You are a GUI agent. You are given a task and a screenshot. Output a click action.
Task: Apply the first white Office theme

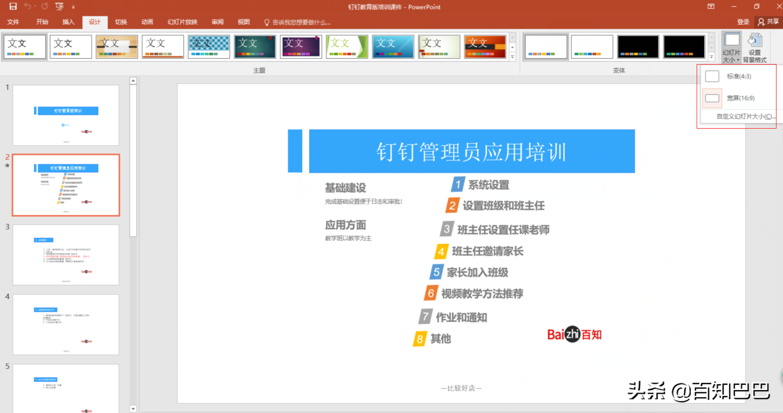25,46
